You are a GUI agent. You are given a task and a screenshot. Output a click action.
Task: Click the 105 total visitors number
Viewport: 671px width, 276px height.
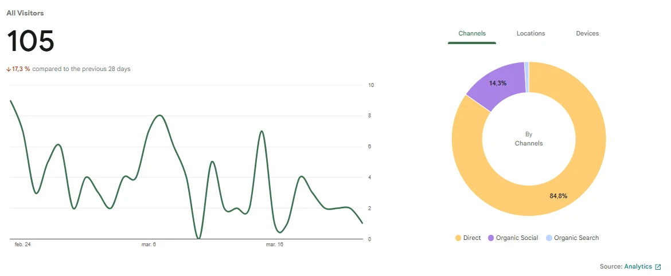[30, 42]
